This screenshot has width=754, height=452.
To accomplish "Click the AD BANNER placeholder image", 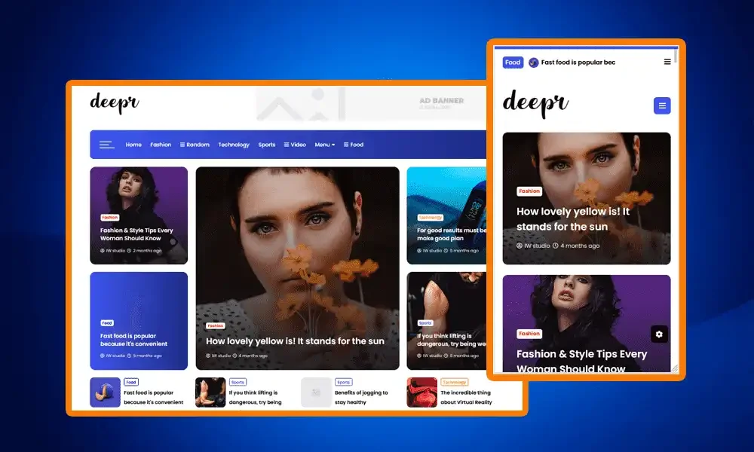I will pyautogui.click(x=371, y=103).
